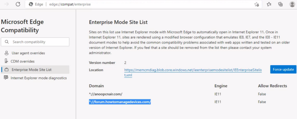Click the edge://compat/enterprise address bar
297x119 pixels.
[143, 4]
